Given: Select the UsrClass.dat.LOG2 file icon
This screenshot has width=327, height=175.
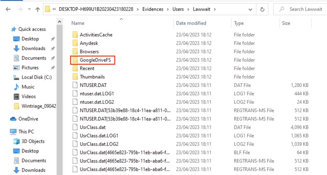Looking at the screenshot, I should 75,144.
